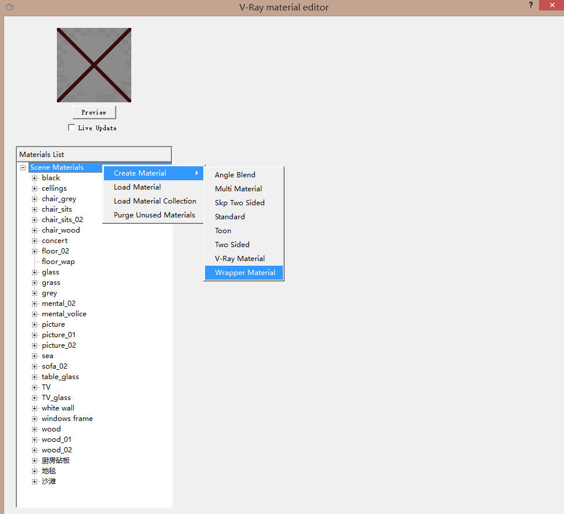564x514 pixels.
Task: Expand the sea material node
Action: point(34,356)
